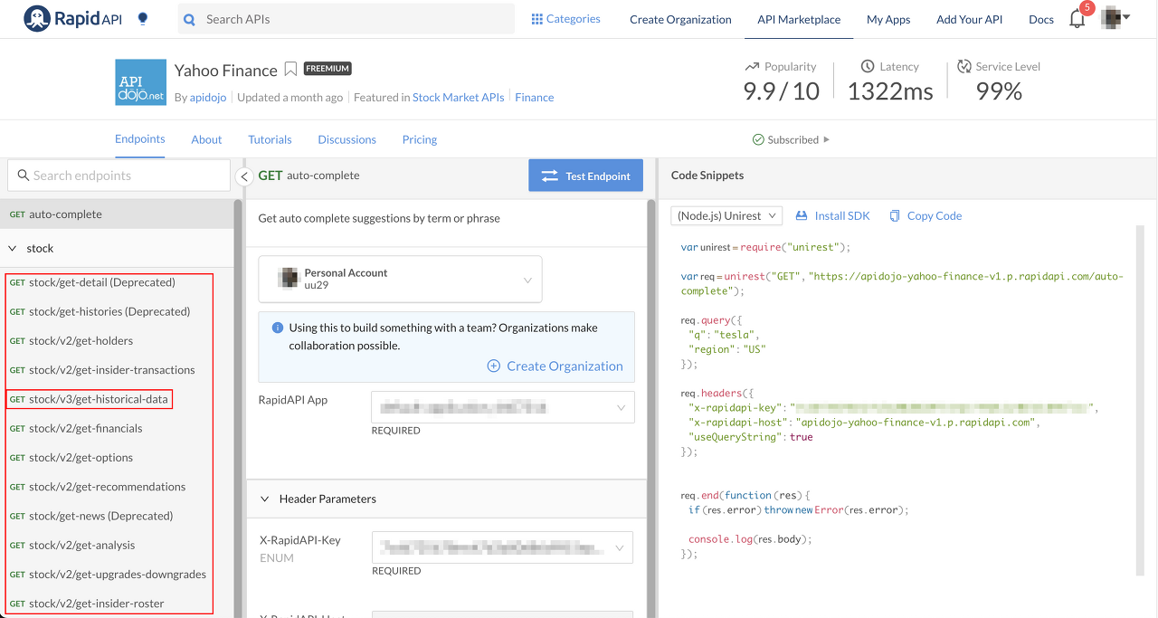Click the Copy Code link
Image resolution: width=1158 pixels, height=618 pixels.
tap(935, 215)
